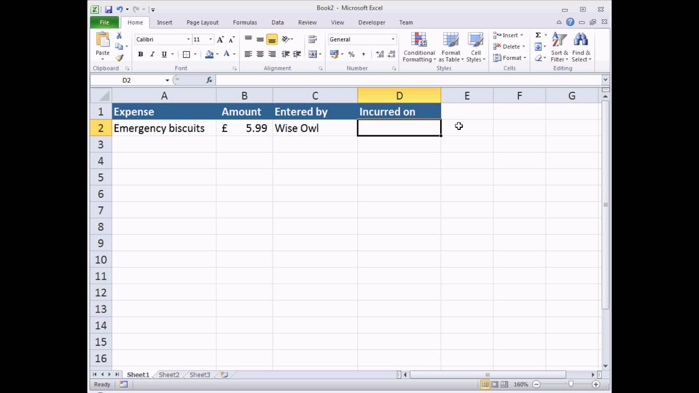Switch to the Insert tab
Image resolution: width=699 pixels, height=393 pixels.
coord(164,22)
